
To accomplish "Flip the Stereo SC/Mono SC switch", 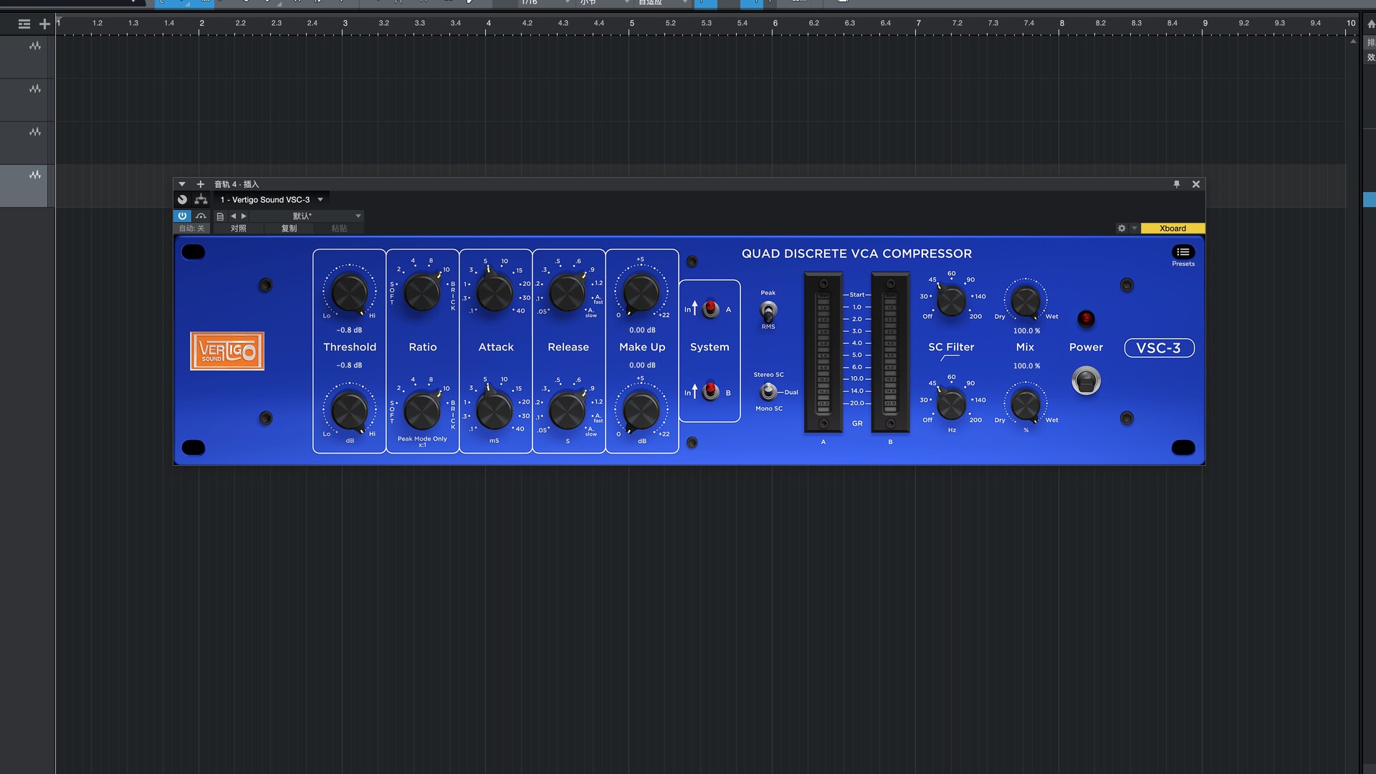I will pos(768,391).
